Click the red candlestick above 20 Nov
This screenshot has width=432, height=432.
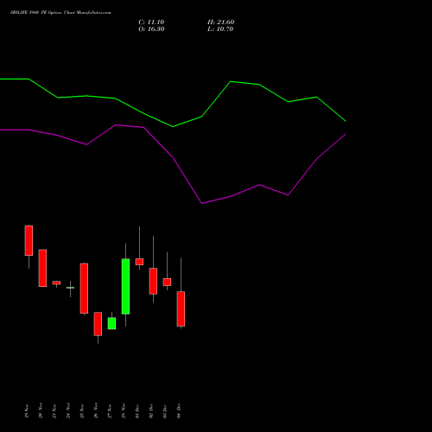[42, 268]
